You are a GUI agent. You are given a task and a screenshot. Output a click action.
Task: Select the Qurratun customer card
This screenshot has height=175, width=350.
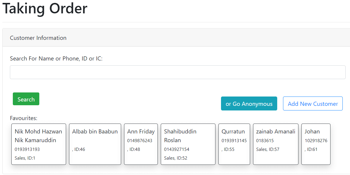tap(234, 144)
